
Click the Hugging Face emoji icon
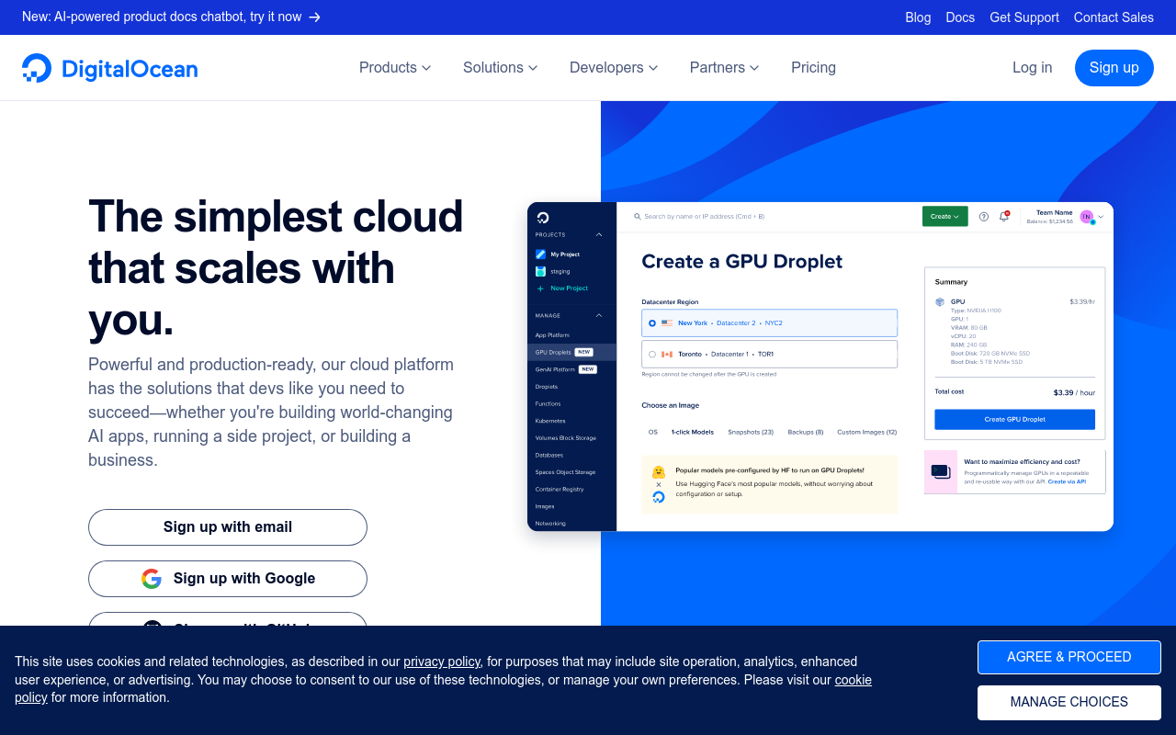tap(659, 472)
